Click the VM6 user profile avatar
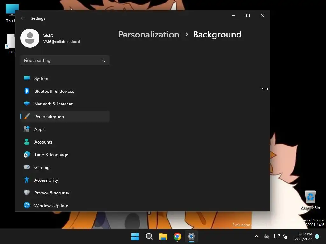Screen dimensions: 326x244 tap(30, 38)
